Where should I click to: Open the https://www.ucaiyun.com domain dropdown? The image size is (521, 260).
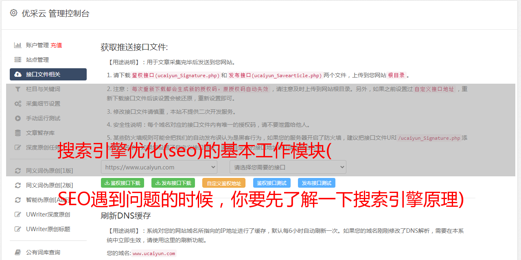coord(159,167)
